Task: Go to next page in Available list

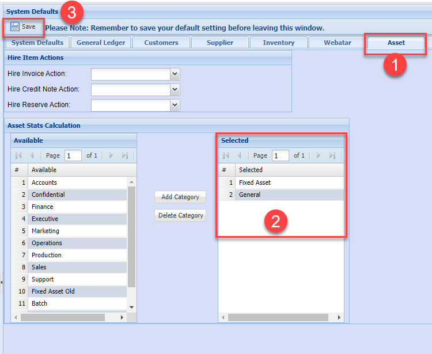Action: (111, 155)
